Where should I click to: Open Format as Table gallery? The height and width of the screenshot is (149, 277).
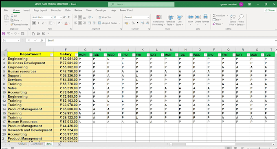(x=170, y=20)
